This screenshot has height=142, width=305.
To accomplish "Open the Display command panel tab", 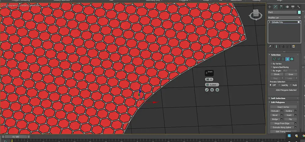I will click(x=293, y=7).
